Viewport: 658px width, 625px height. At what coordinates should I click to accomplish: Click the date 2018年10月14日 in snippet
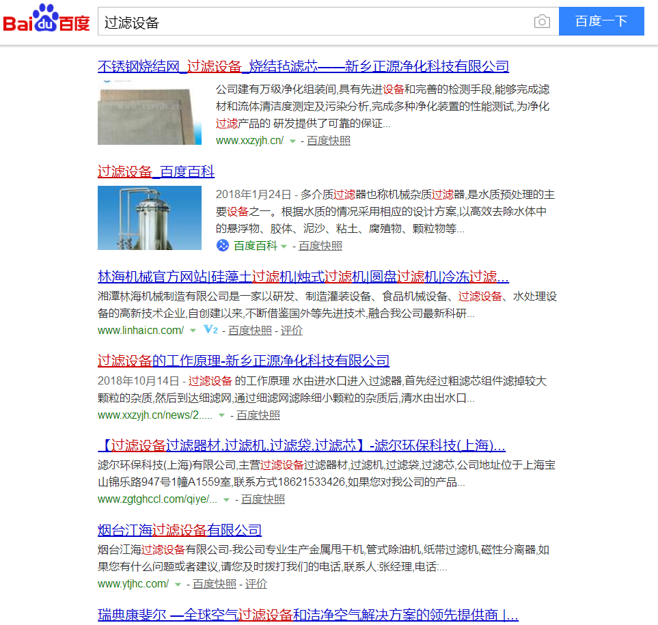point(139,381)
